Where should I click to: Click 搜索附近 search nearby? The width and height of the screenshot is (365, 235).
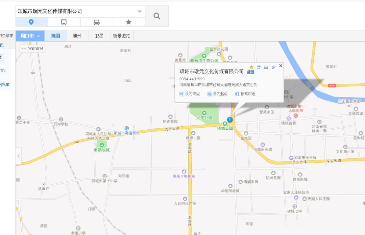coord(245,94)
